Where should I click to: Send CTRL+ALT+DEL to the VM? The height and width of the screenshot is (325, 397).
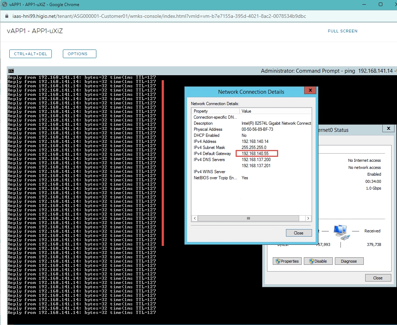(x=30, y=54)
